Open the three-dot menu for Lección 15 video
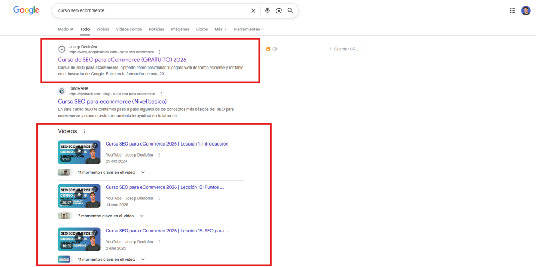 point(159,242)
